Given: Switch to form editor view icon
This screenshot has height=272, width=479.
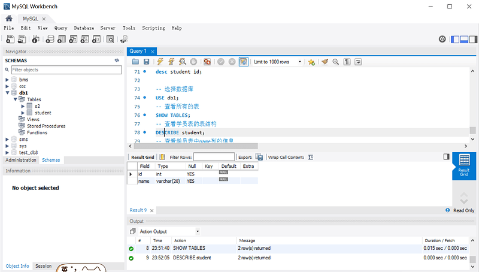Looking at the screenshot, I should (x=162, y=157).
